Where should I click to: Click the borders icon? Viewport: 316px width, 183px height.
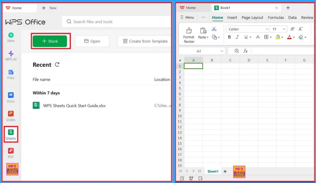point(266,37)
